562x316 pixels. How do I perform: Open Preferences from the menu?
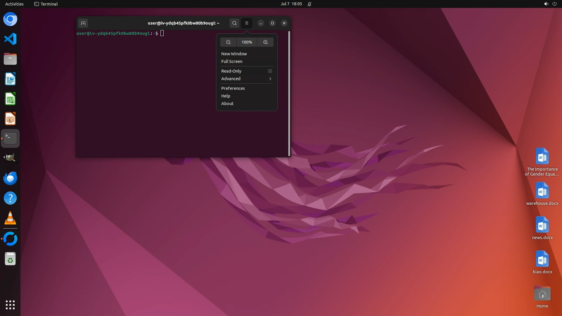tap(233, 88)
